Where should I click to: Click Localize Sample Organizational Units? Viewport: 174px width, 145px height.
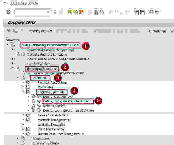pyautogui.click(x=58, y=73)
